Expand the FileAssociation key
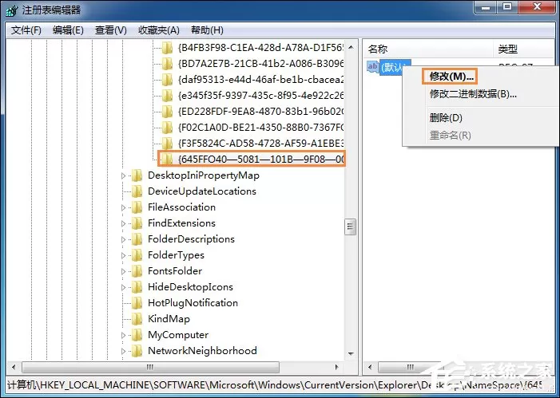This screenshot has height=398, width=560. tap(123, 207)
